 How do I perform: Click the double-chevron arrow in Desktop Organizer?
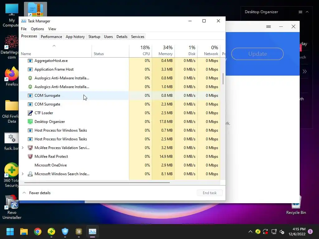pyautogui.click(x=305, y=71)
